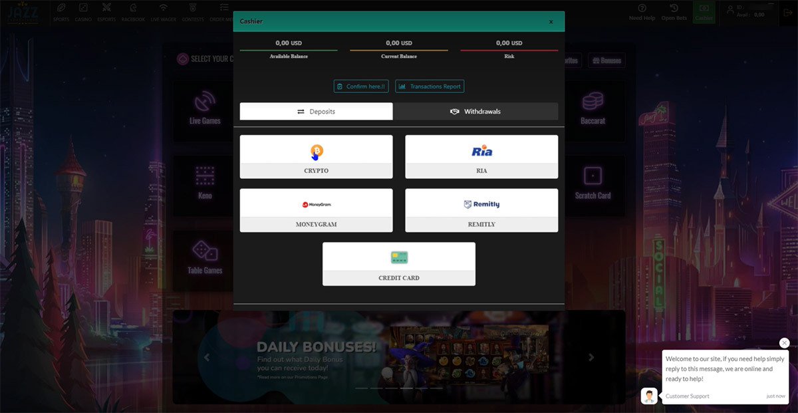Image resolution: width=798 pixels, height=413 pixels.
Task: Open the Esports section in top nav
Action: [106, 12]
